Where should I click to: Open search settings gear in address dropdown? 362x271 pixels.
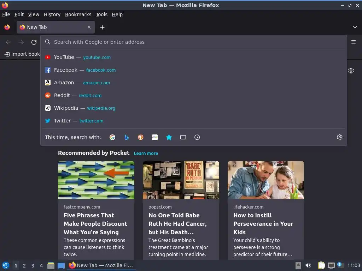[x=340, y=137]
